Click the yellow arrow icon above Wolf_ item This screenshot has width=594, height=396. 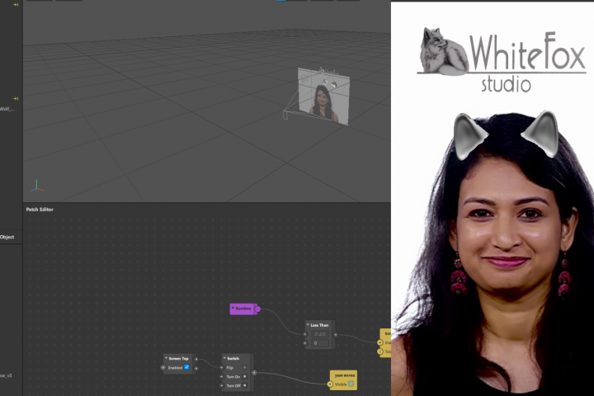point(16,98)
